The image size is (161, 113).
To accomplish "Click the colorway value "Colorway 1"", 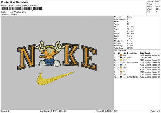I will tap(14, 14).
